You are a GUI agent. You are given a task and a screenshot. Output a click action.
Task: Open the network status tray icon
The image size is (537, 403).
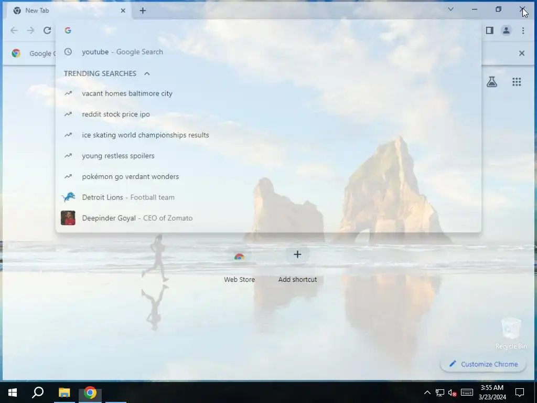[440, 393]
